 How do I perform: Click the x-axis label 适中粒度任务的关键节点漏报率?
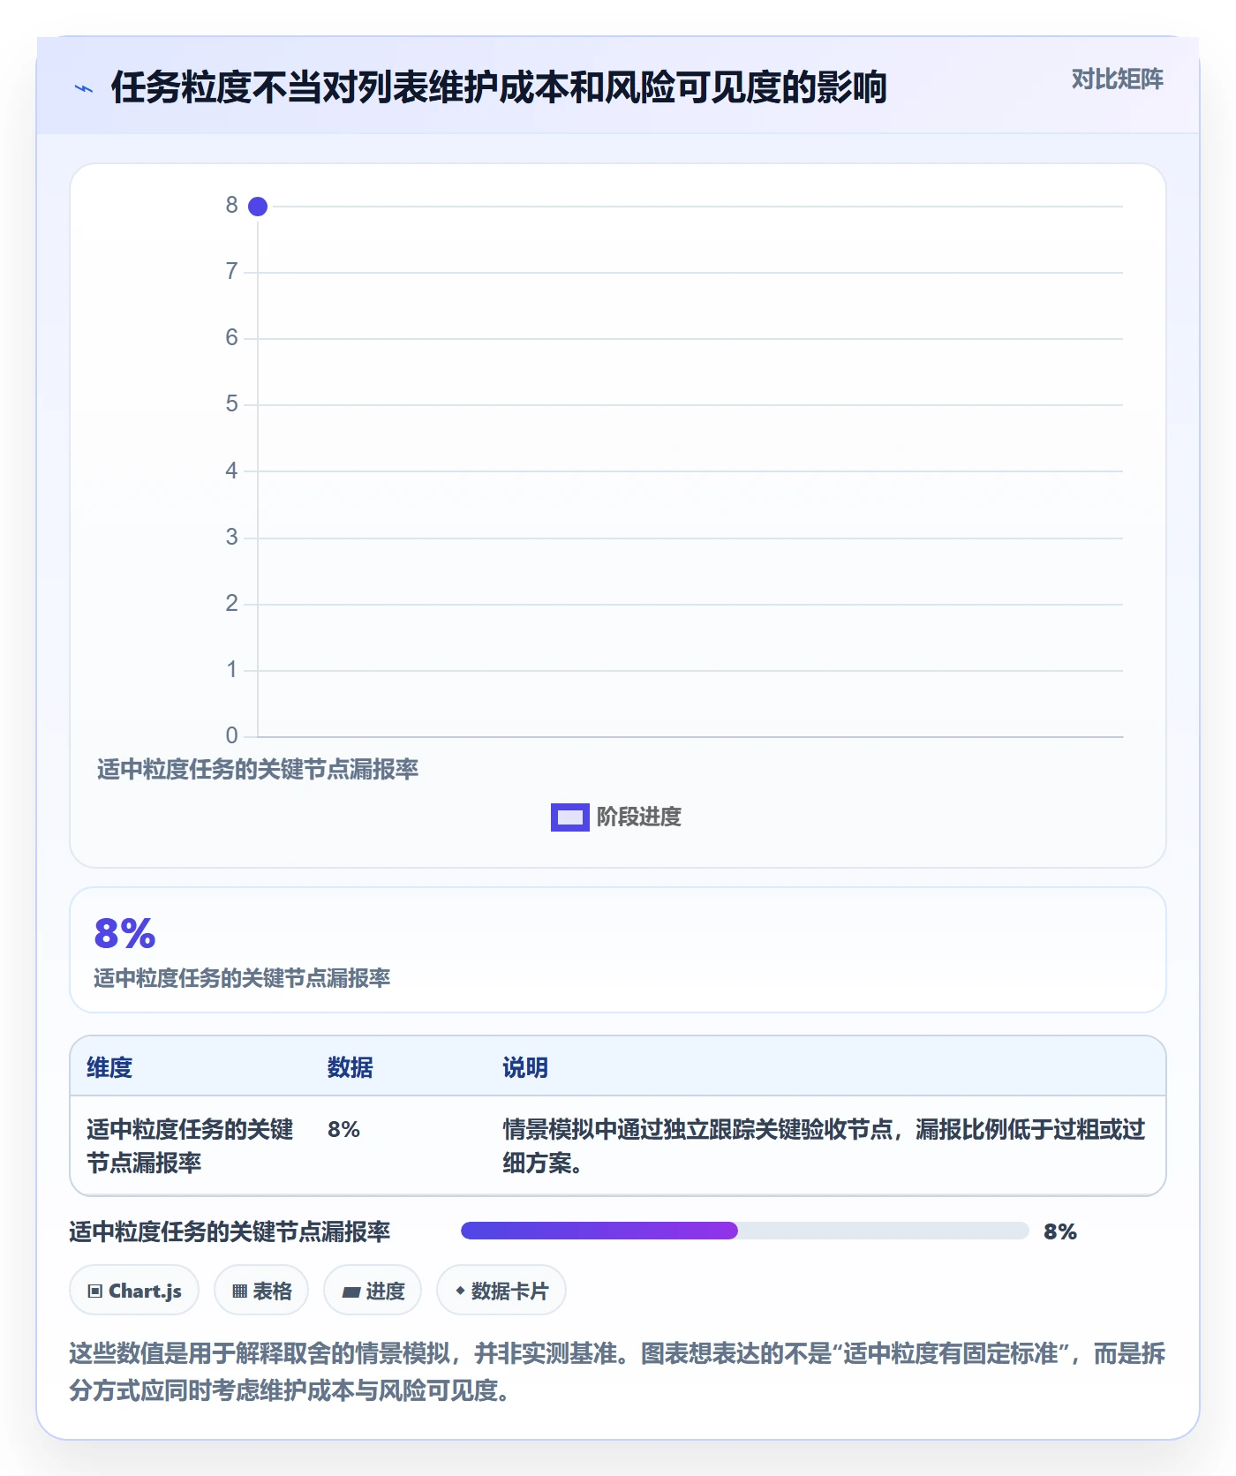[258, 770]
